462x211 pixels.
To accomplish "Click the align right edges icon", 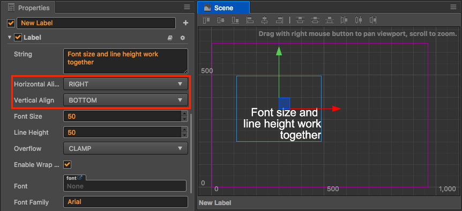I will pos(279,20).
